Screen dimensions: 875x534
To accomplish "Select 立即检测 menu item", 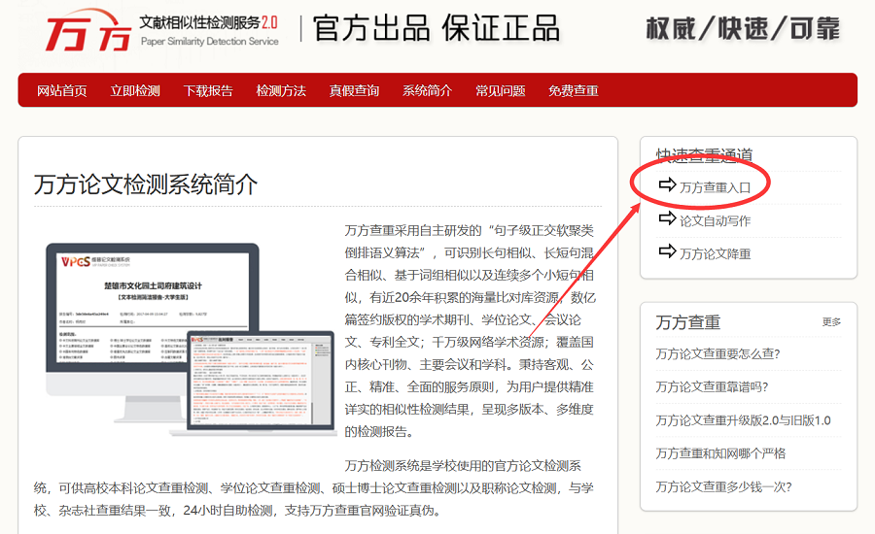I will coord(135,90).
